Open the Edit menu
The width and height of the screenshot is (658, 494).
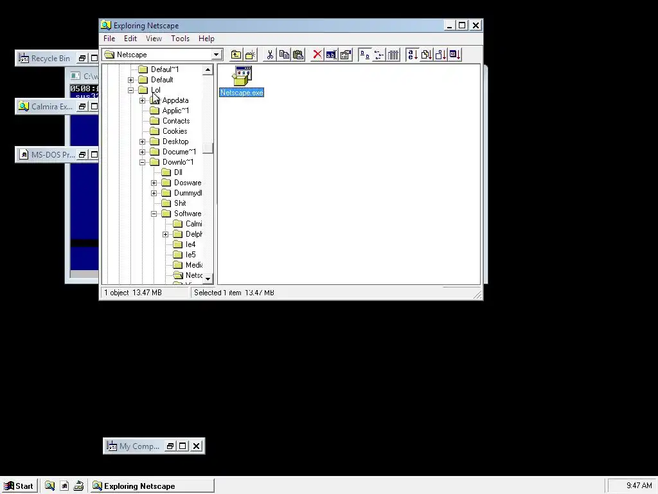point(130,38)
